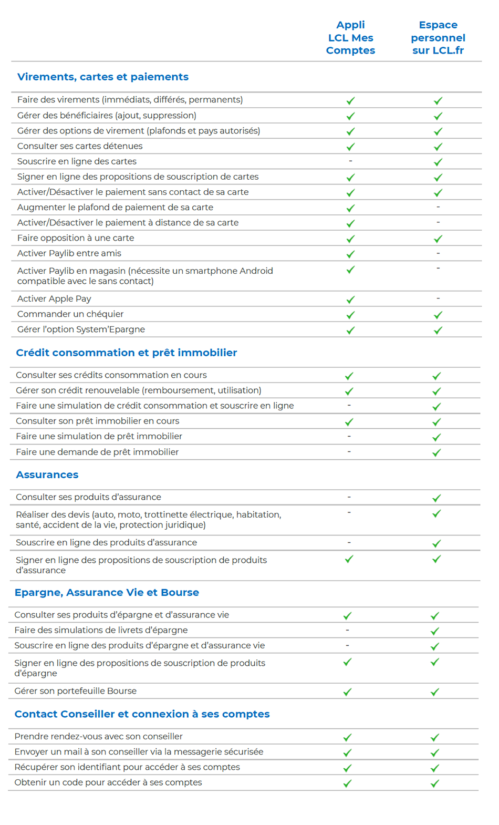This screenshot has width=499, height=825.
Task: Click the "Virements, cartes et paiements" section heading
Action: pos(103,77)
